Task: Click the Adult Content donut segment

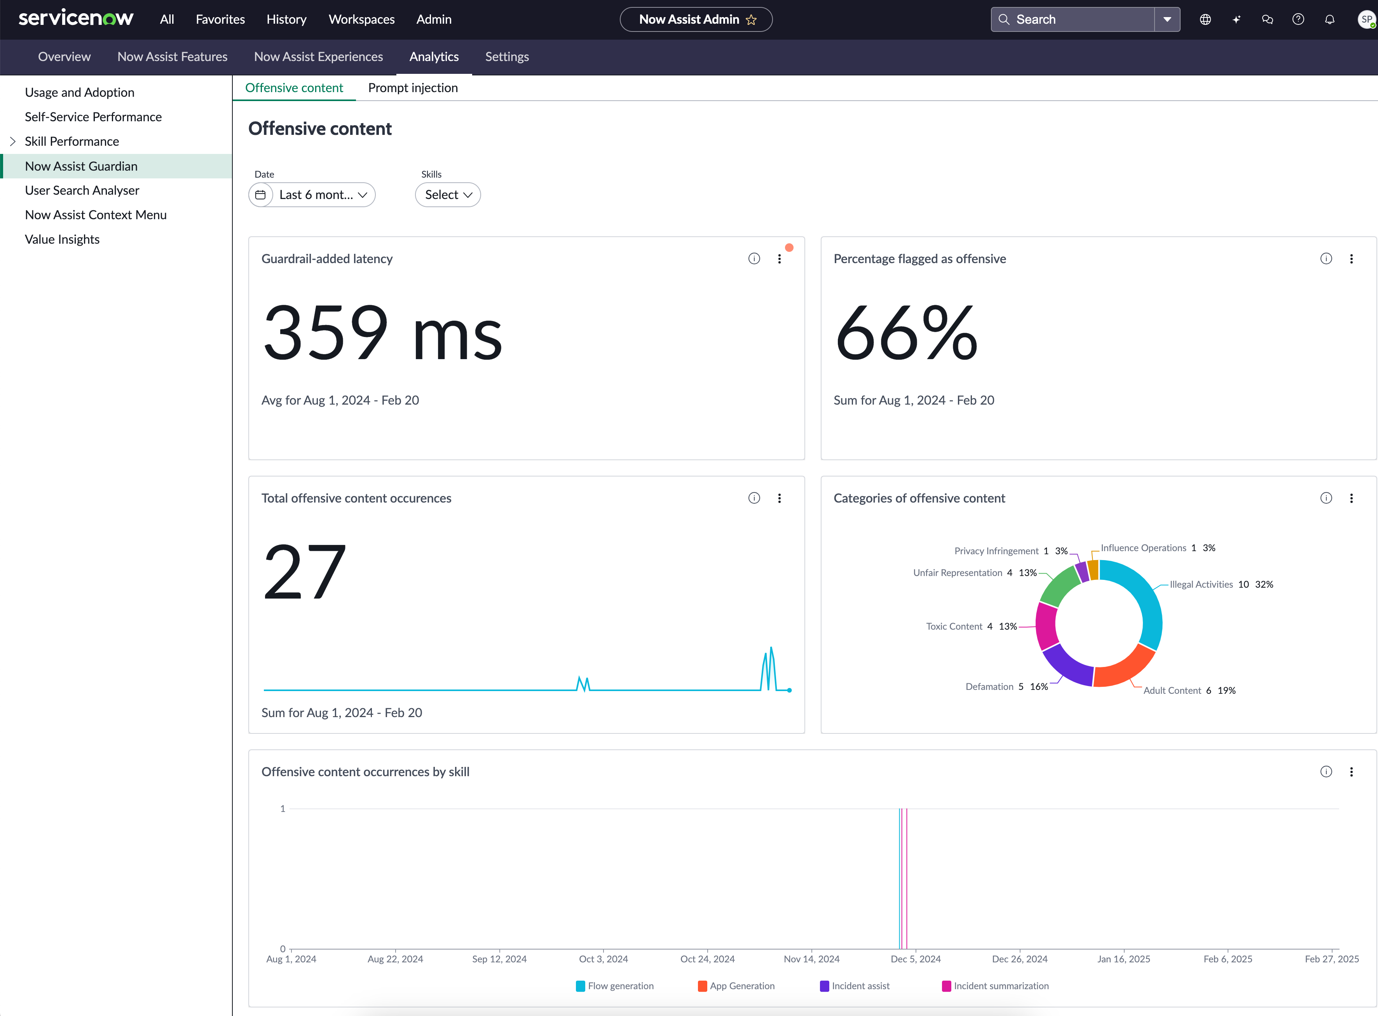Action: click(x=1127, y=667)
